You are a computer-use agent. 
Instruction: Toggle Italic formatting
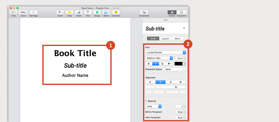[x=156, y=64]
